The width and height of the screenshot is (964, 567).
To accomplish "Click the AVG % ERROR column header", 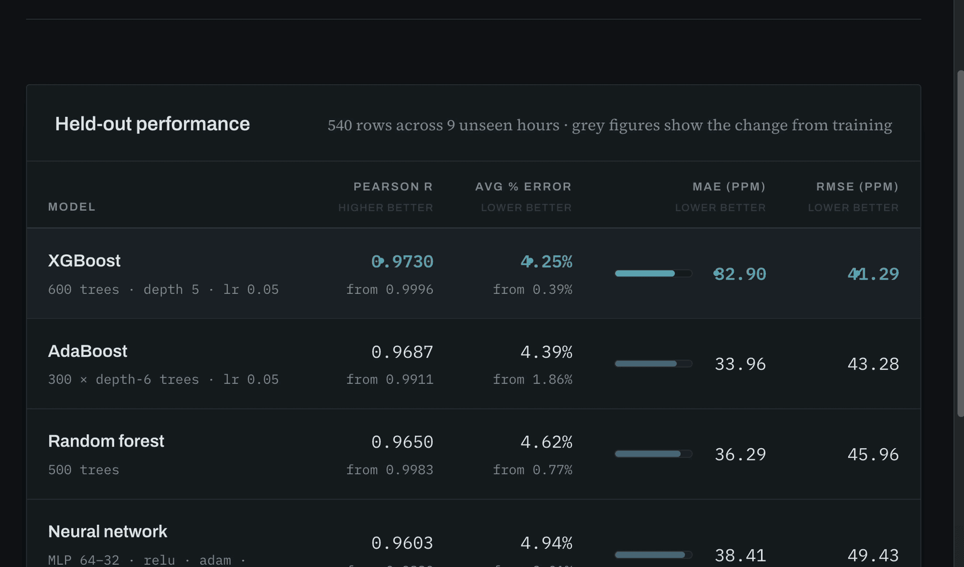I will [523, 186].
